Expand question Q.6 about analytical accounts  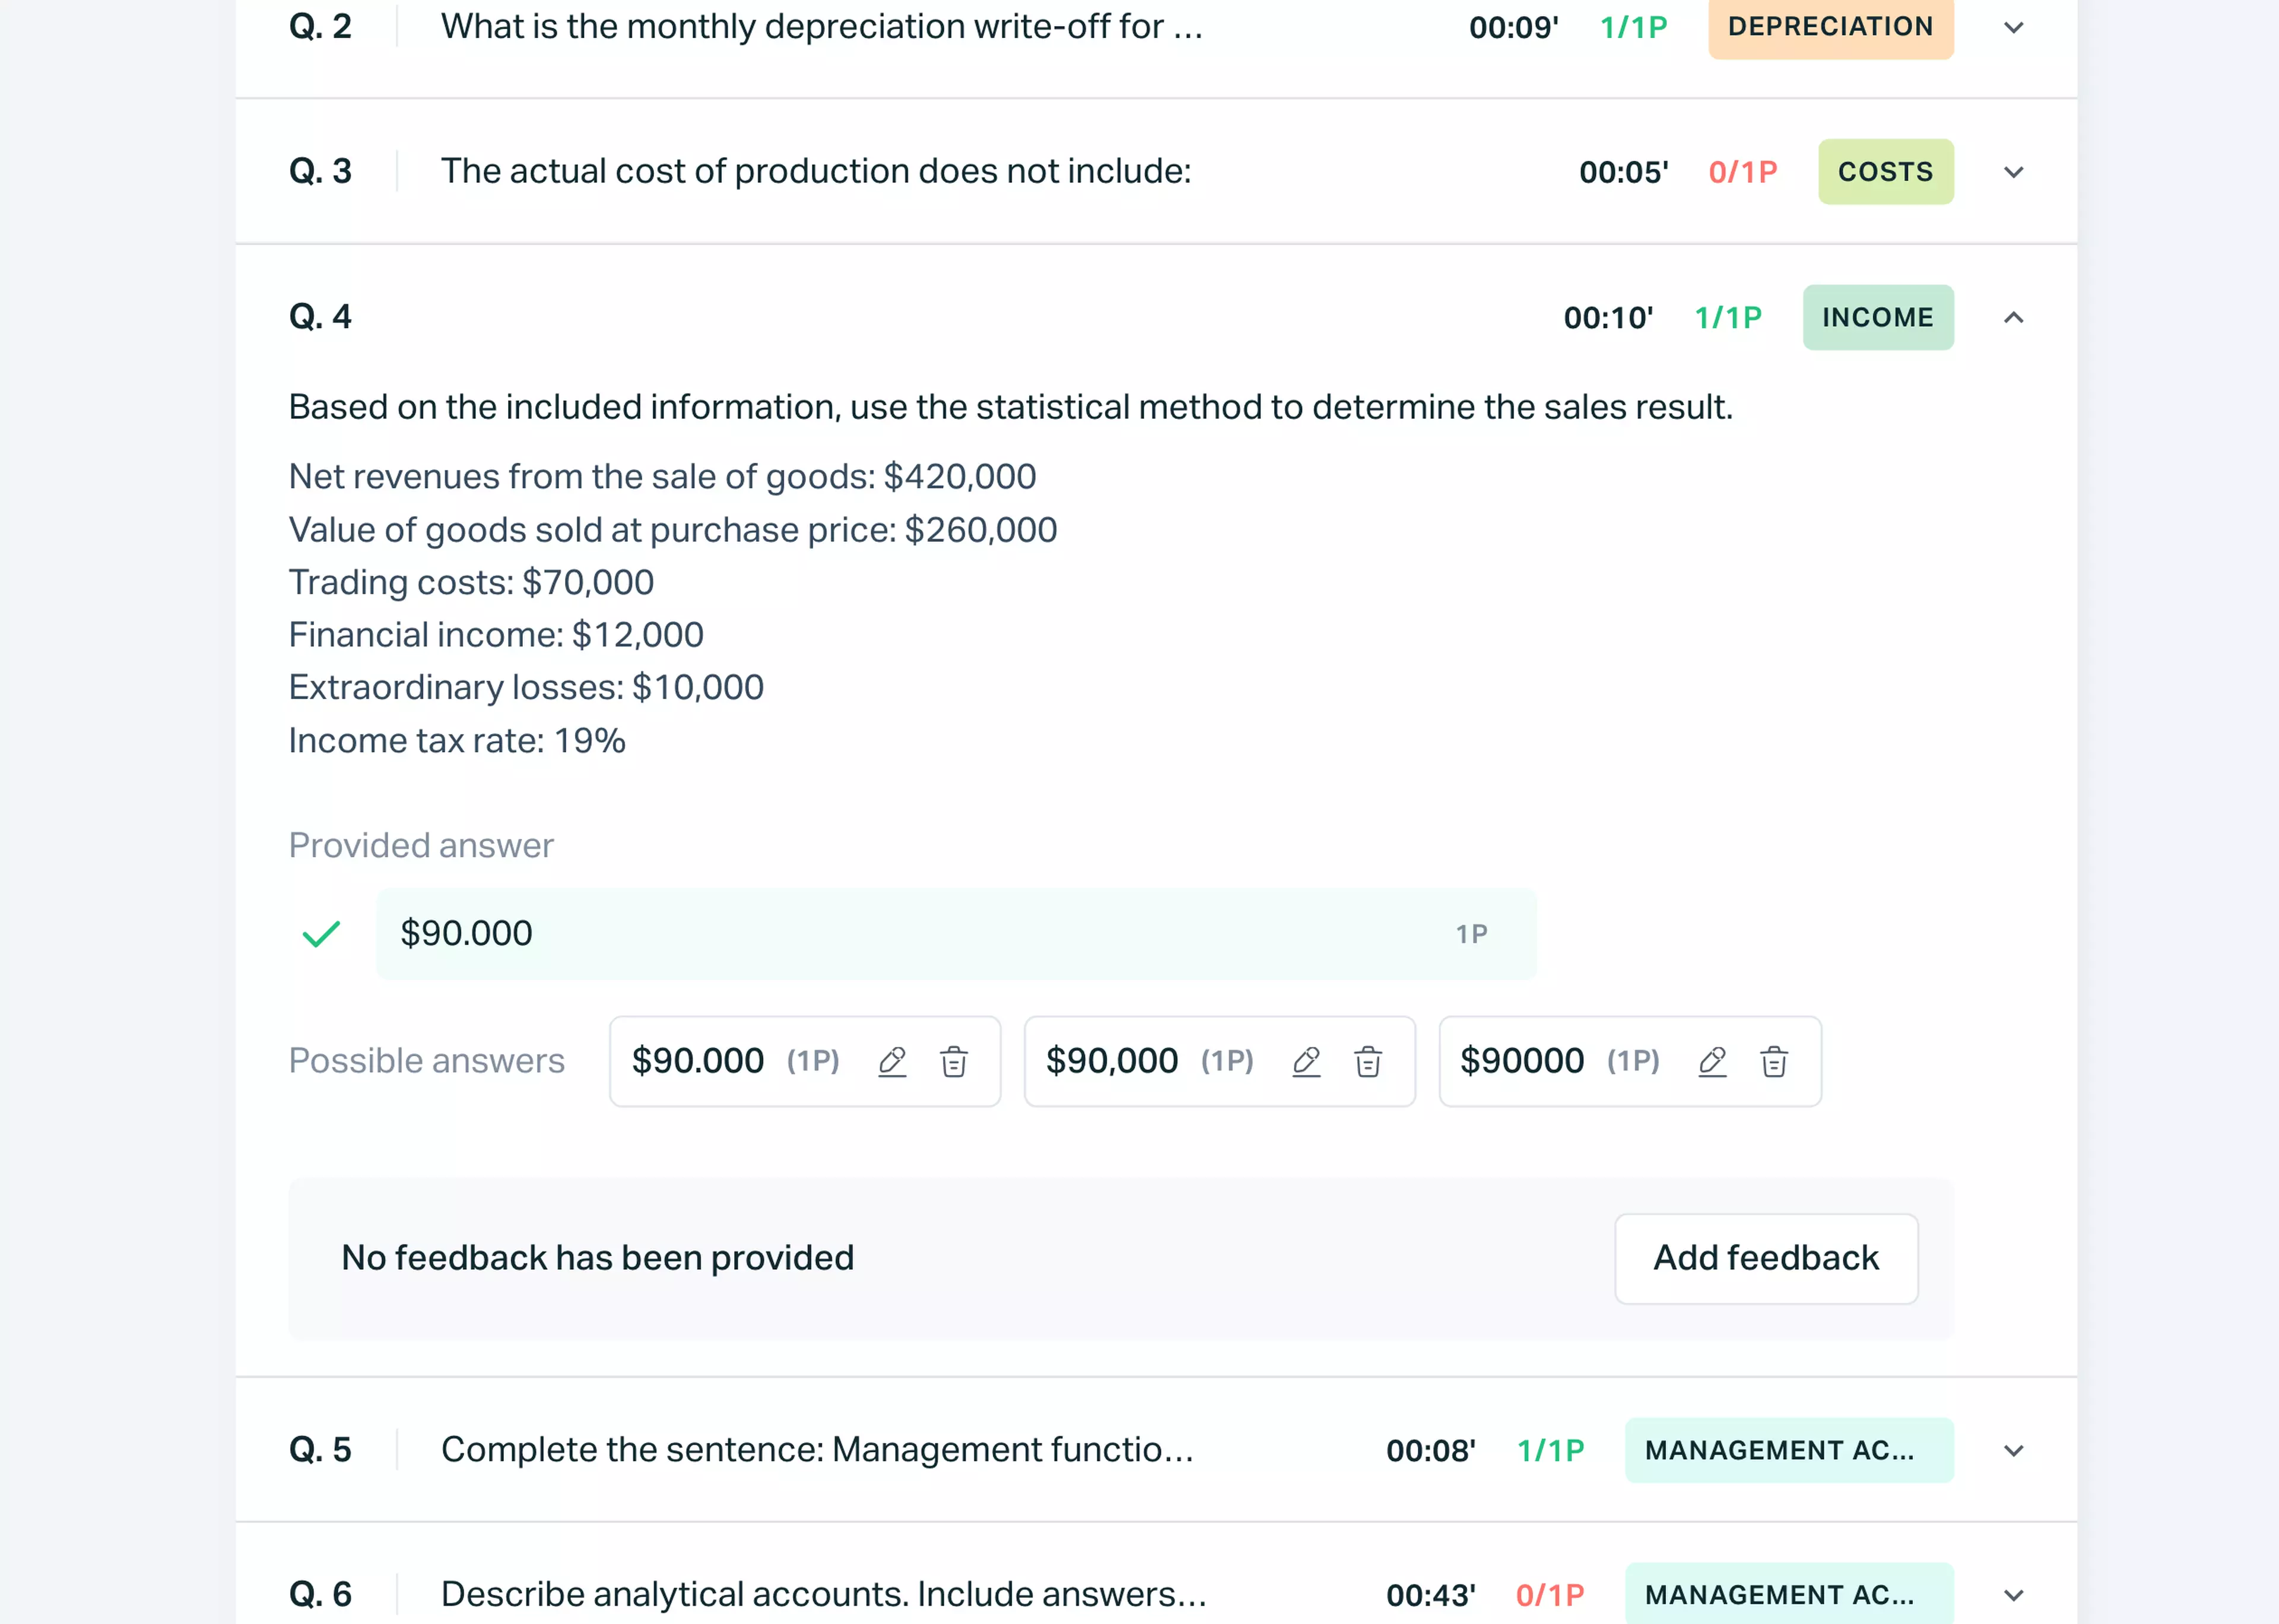point(2013,1594)
